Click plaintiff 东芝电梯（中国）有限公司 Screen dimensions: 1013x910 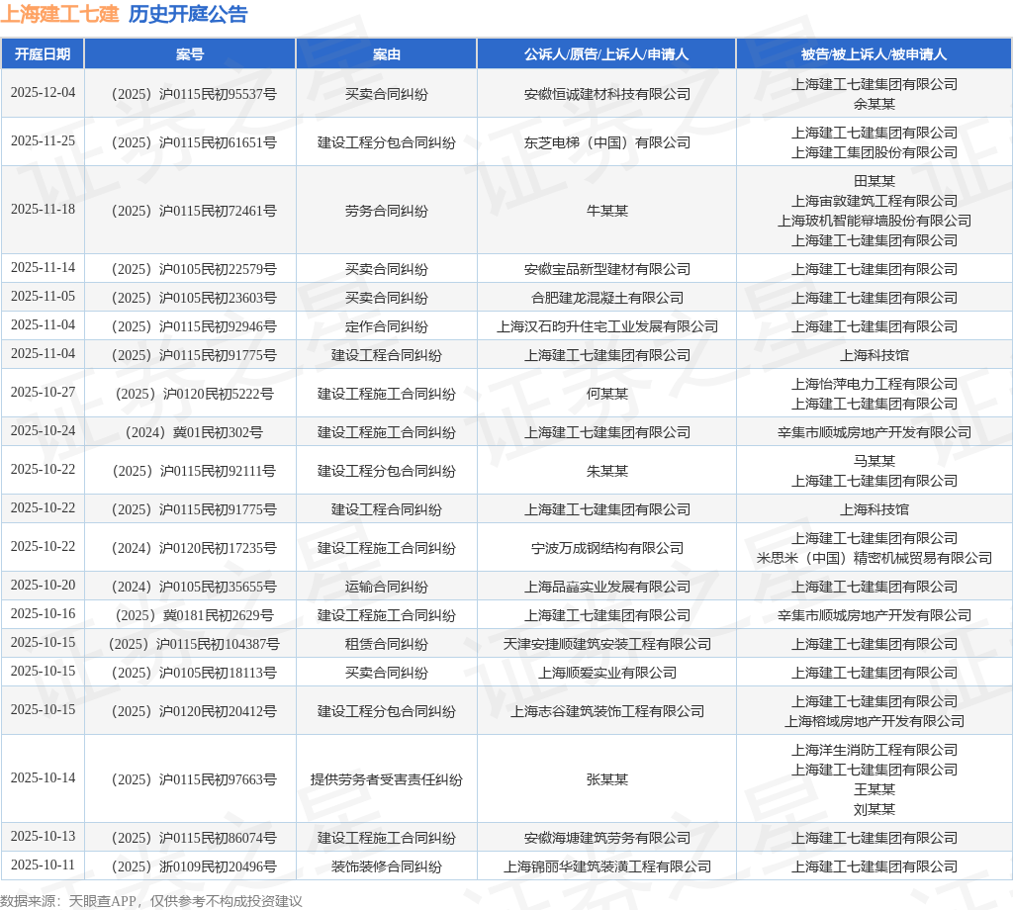pyautogui.click(x=606, y=141)
